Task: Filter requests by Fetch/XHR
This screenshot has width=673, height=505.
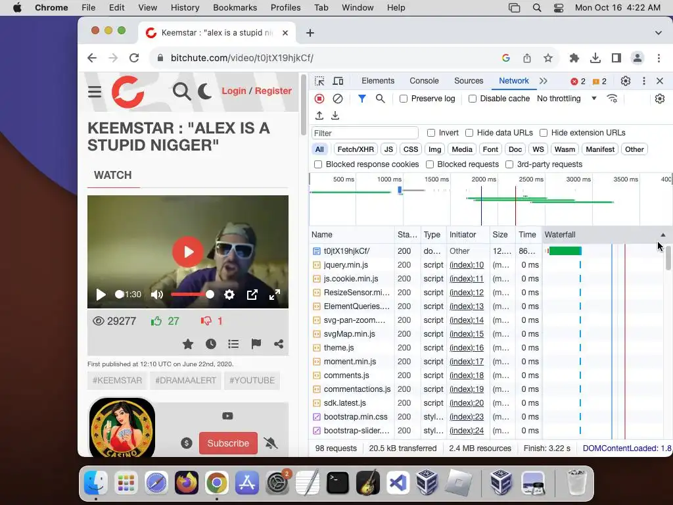Action: pos(356,149)
